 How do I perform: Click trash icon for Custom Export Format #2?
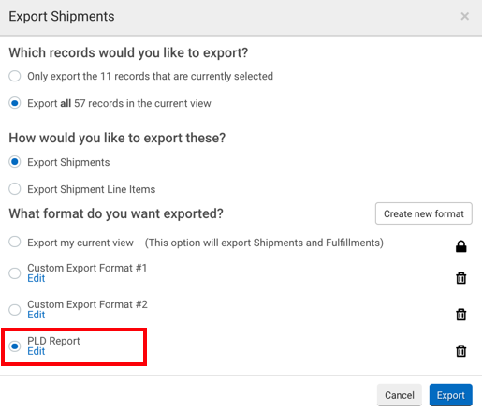[x=460, y=315]
